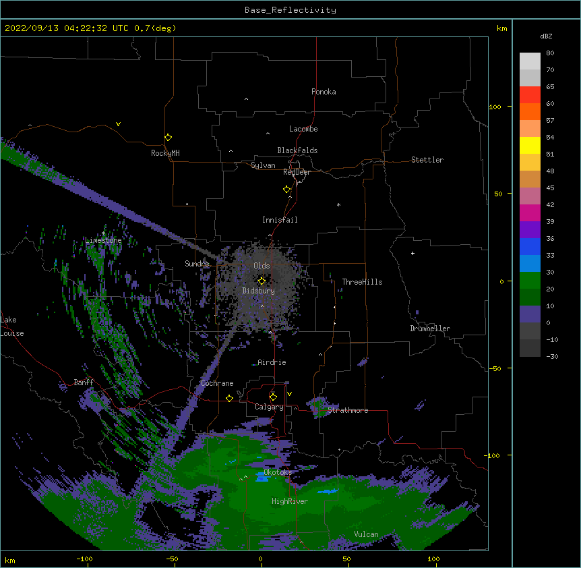Viewport: 581px width, 568px height.
Task: Click the 100 tick on the right axis
Action: pos(495,107)
